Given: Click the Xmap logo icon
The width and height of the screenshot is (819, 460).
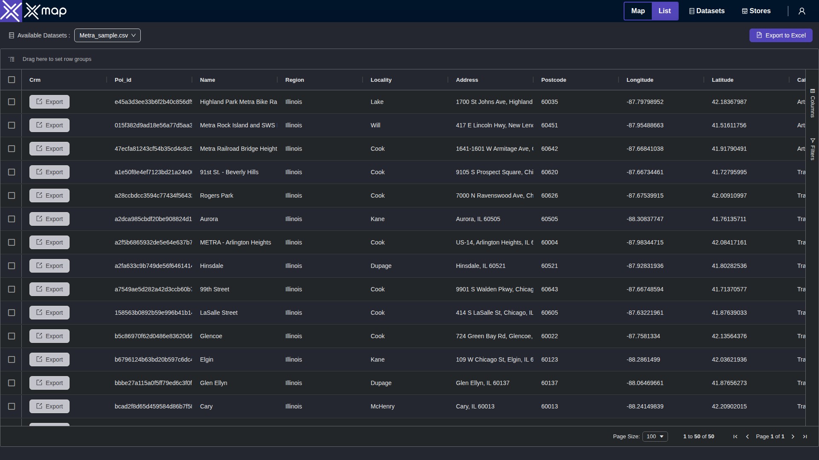Looking at the screenshot, I should click(x=11, y=11).
